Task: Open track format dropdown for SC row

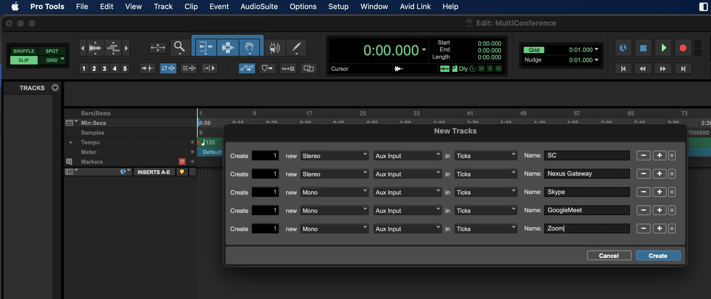Action: pos(334,156)
